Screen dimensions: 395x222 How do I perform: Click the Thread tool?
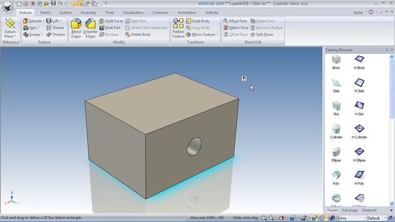(x=55, y=28)
